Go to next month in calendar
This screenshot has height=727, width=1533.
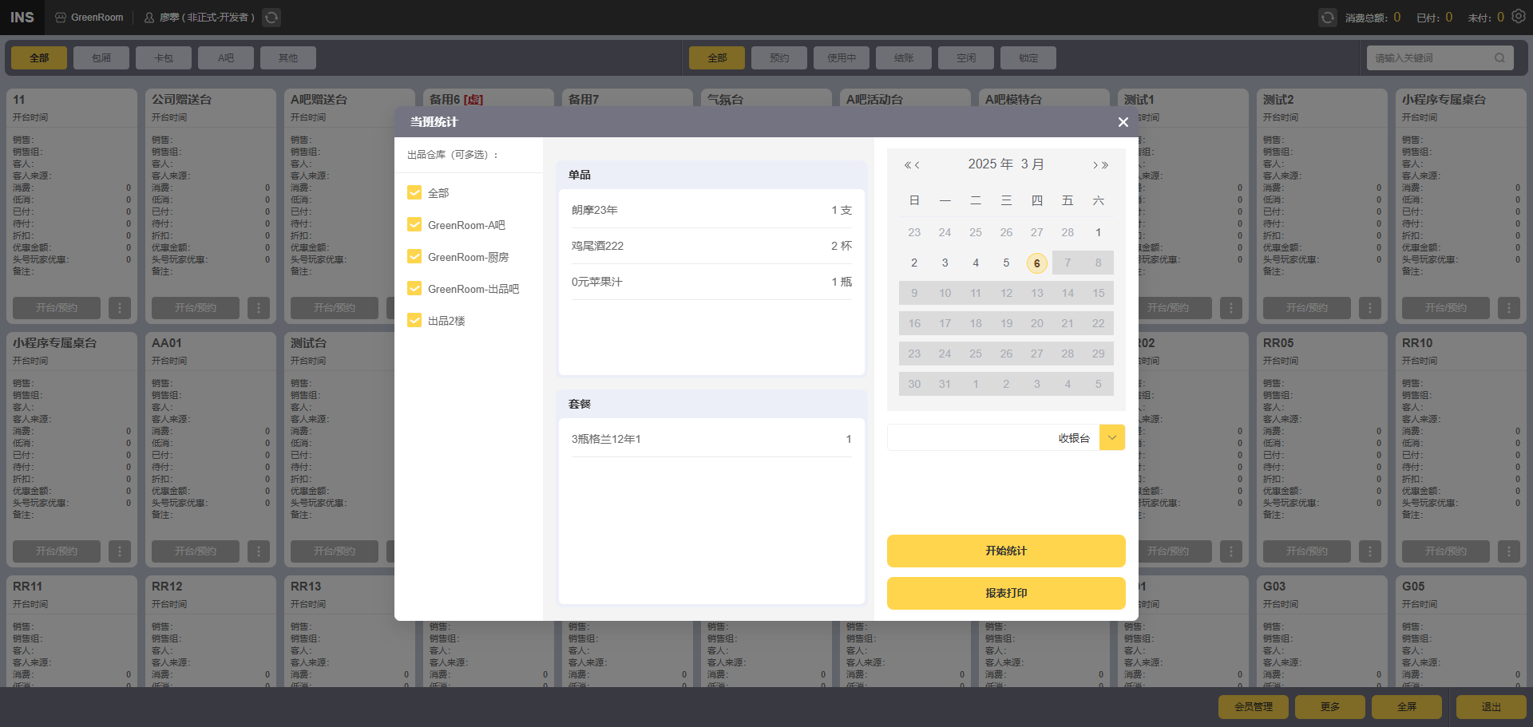point(1095,165)
